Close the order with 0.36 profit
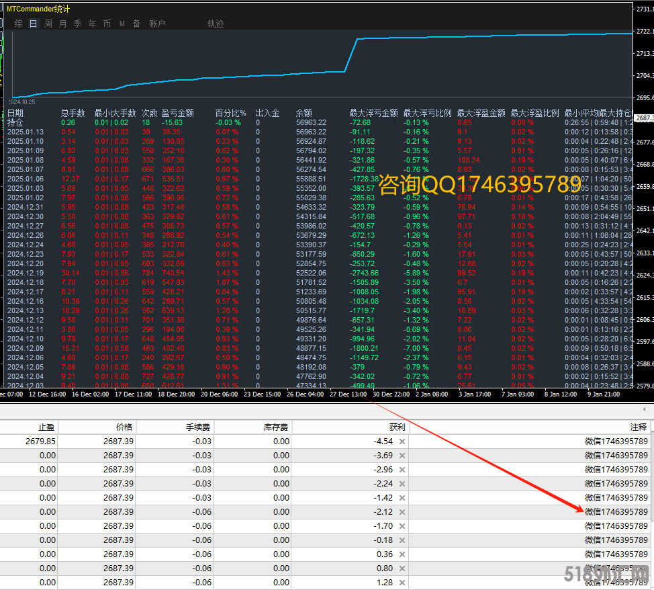This screenshot has height=590, width=654. click(402, 554)
